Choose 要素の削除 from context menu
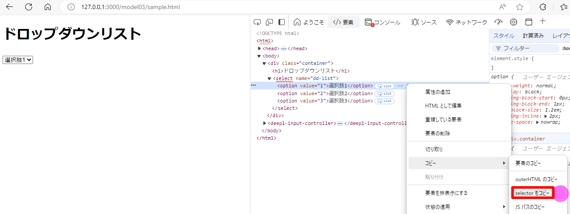The image size is (570, 214). pos(438,134)
